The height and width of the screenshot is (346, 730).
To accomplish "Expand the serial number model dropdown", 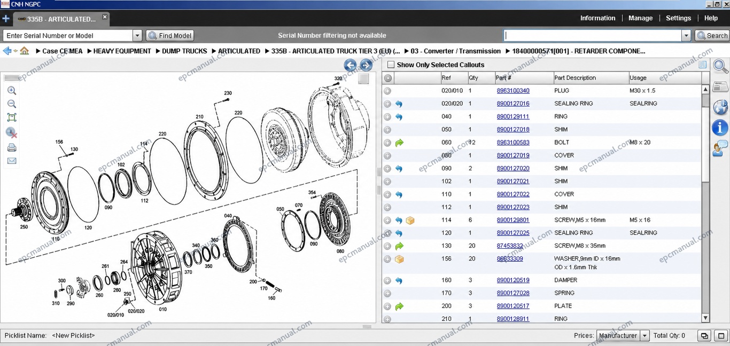I will tap(137, 36).
